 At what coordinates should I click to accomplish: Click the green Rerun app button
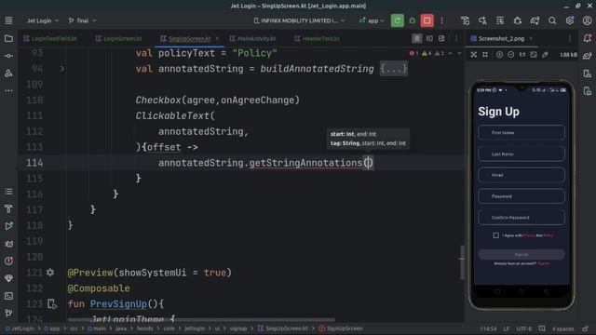click(x=398, y=20)
